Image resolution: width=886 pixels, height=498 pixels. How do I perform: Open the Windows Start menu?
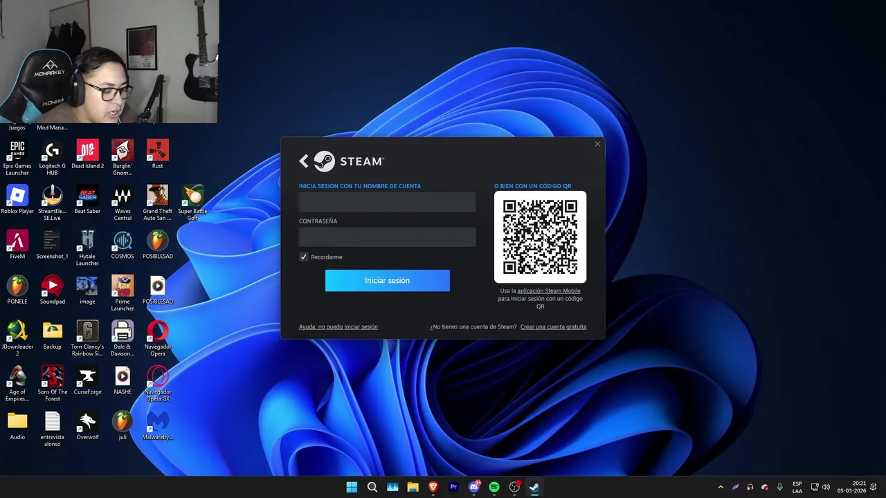click(x=352, y=487)
